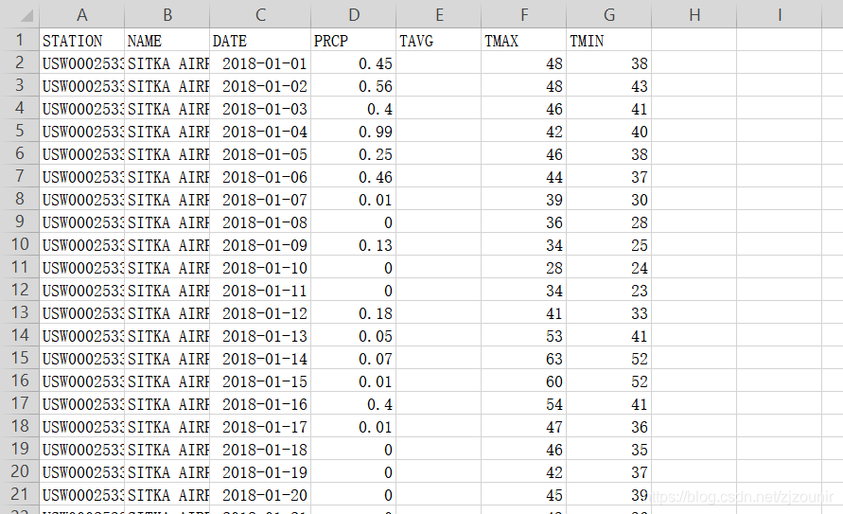The width and height of the screenshot is (843, 514).
Task: Select SITKA AIRP name cell in row 9
Action: point(167,222)
